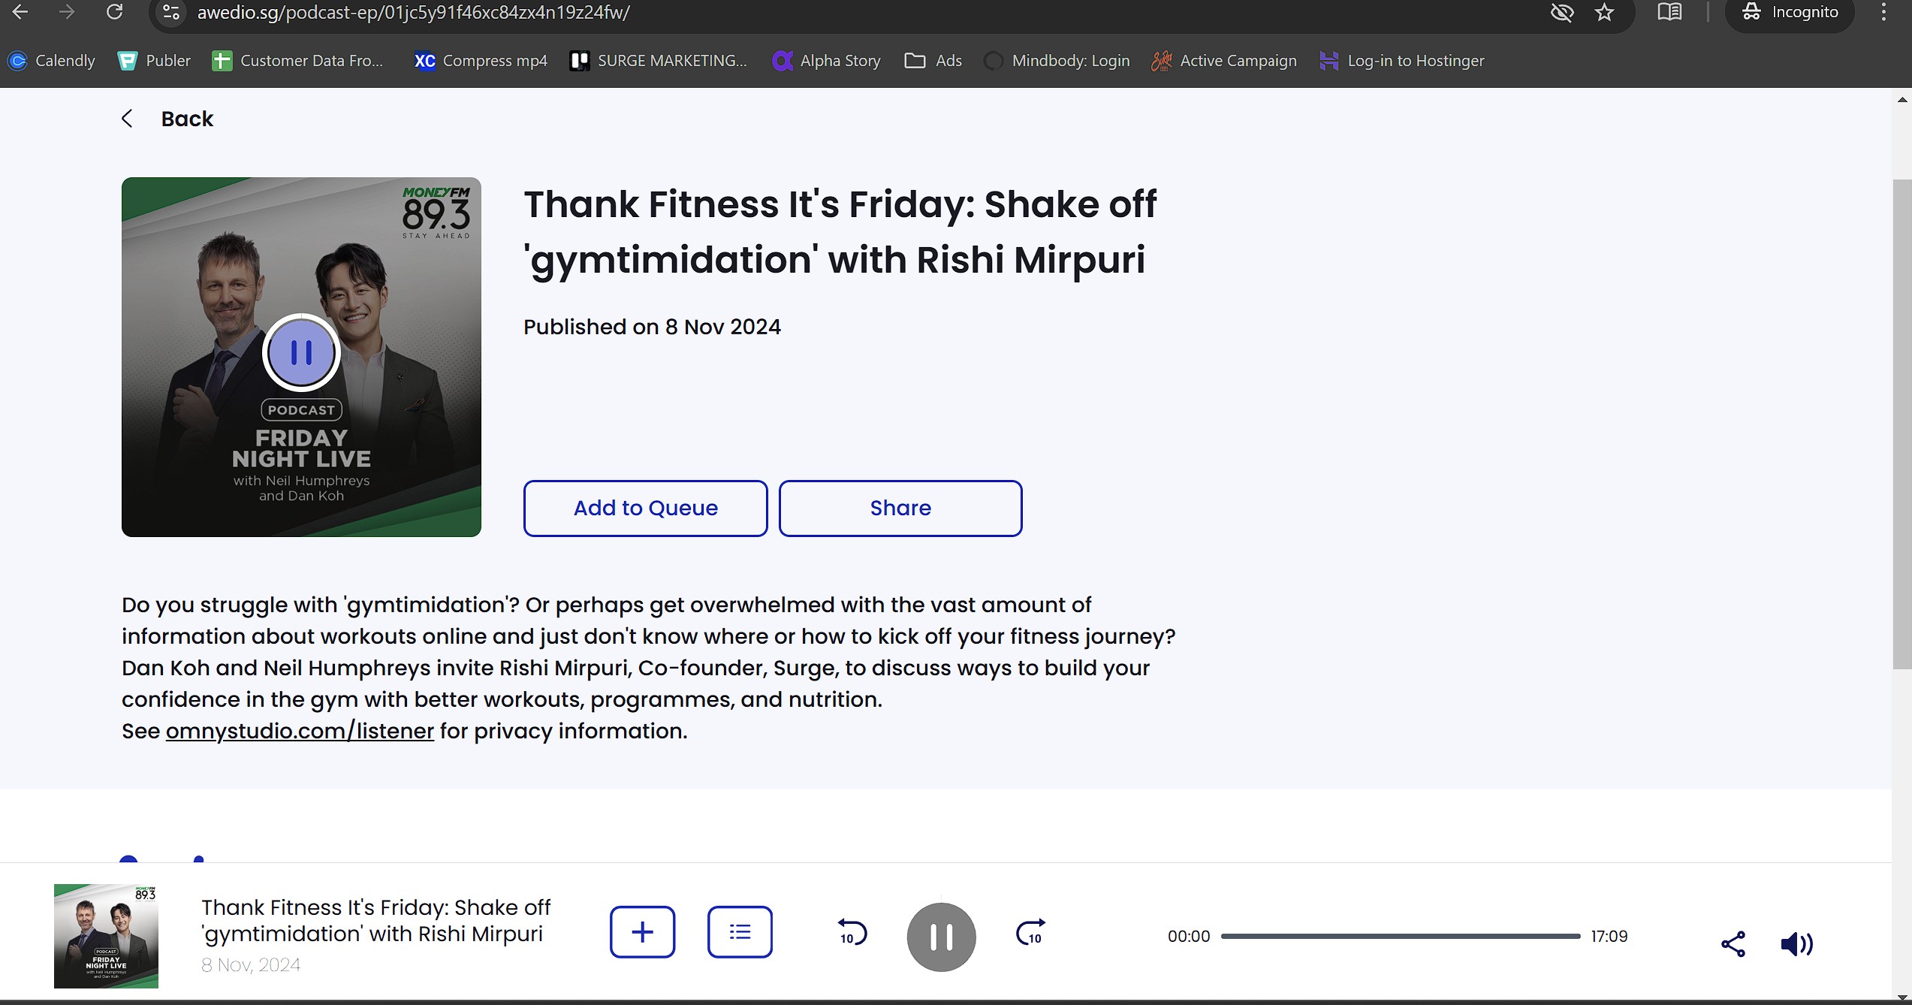Pause playback with the large grey button
The image size is (1912, 1005).
point(941,937)
